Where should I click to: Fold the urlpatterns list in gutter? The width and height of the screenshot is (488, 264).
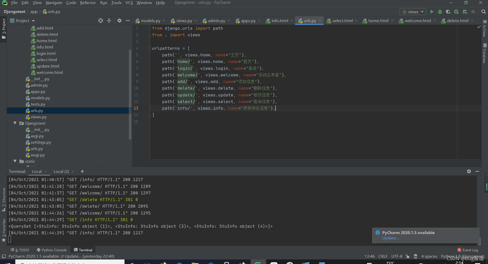(x=150, y=48)
